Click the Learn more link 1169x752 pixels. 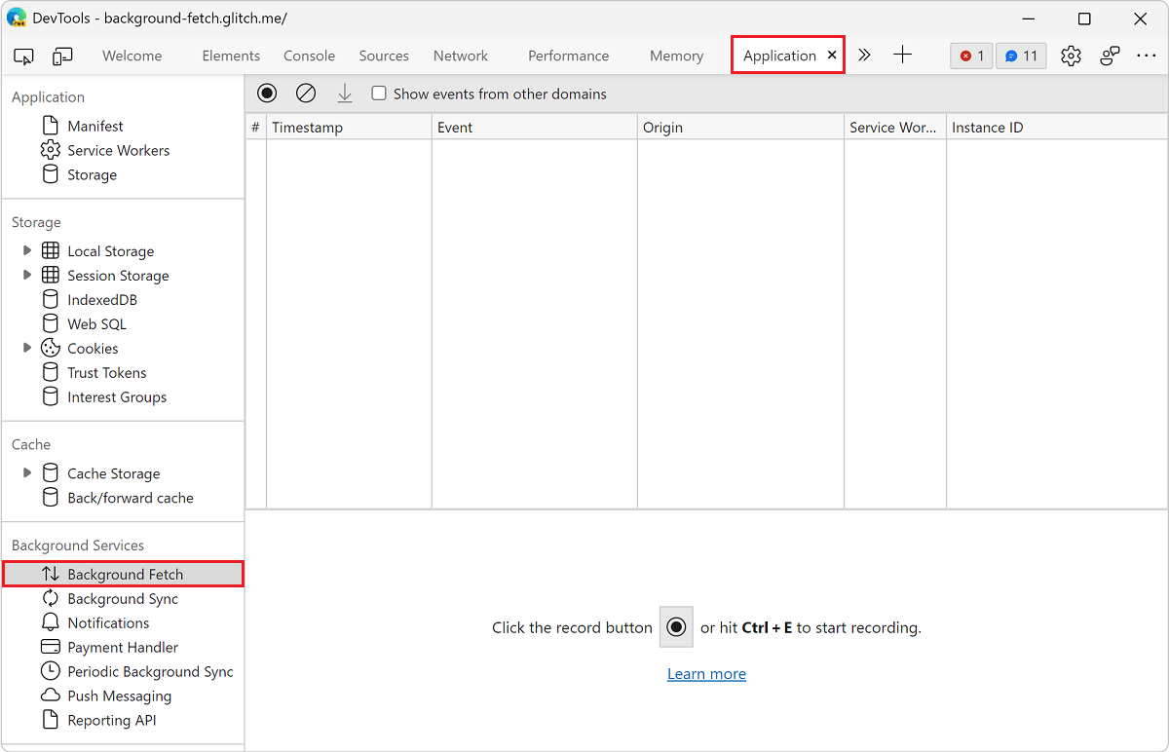[x=706, y=673]
